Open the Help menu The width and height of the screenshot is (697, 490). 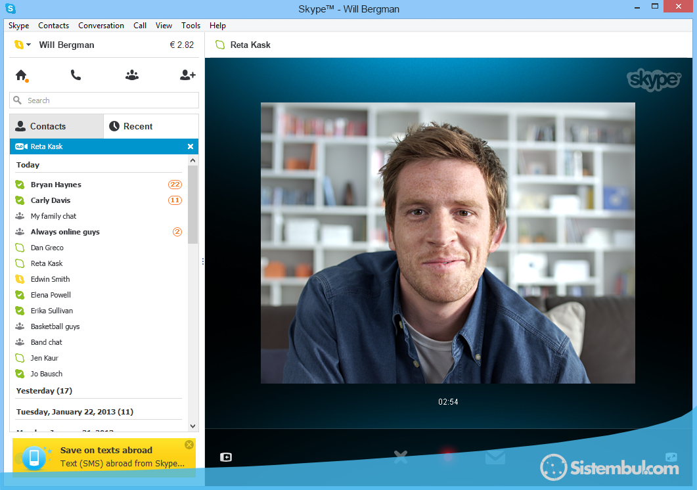(x=217, y=26)
